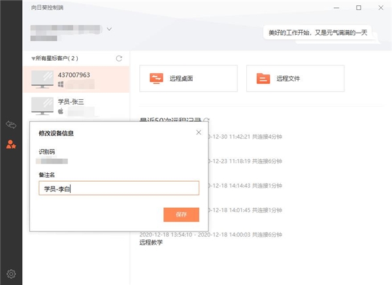
Task: Launch 远程文件 button
Action: tap(295, 78)
